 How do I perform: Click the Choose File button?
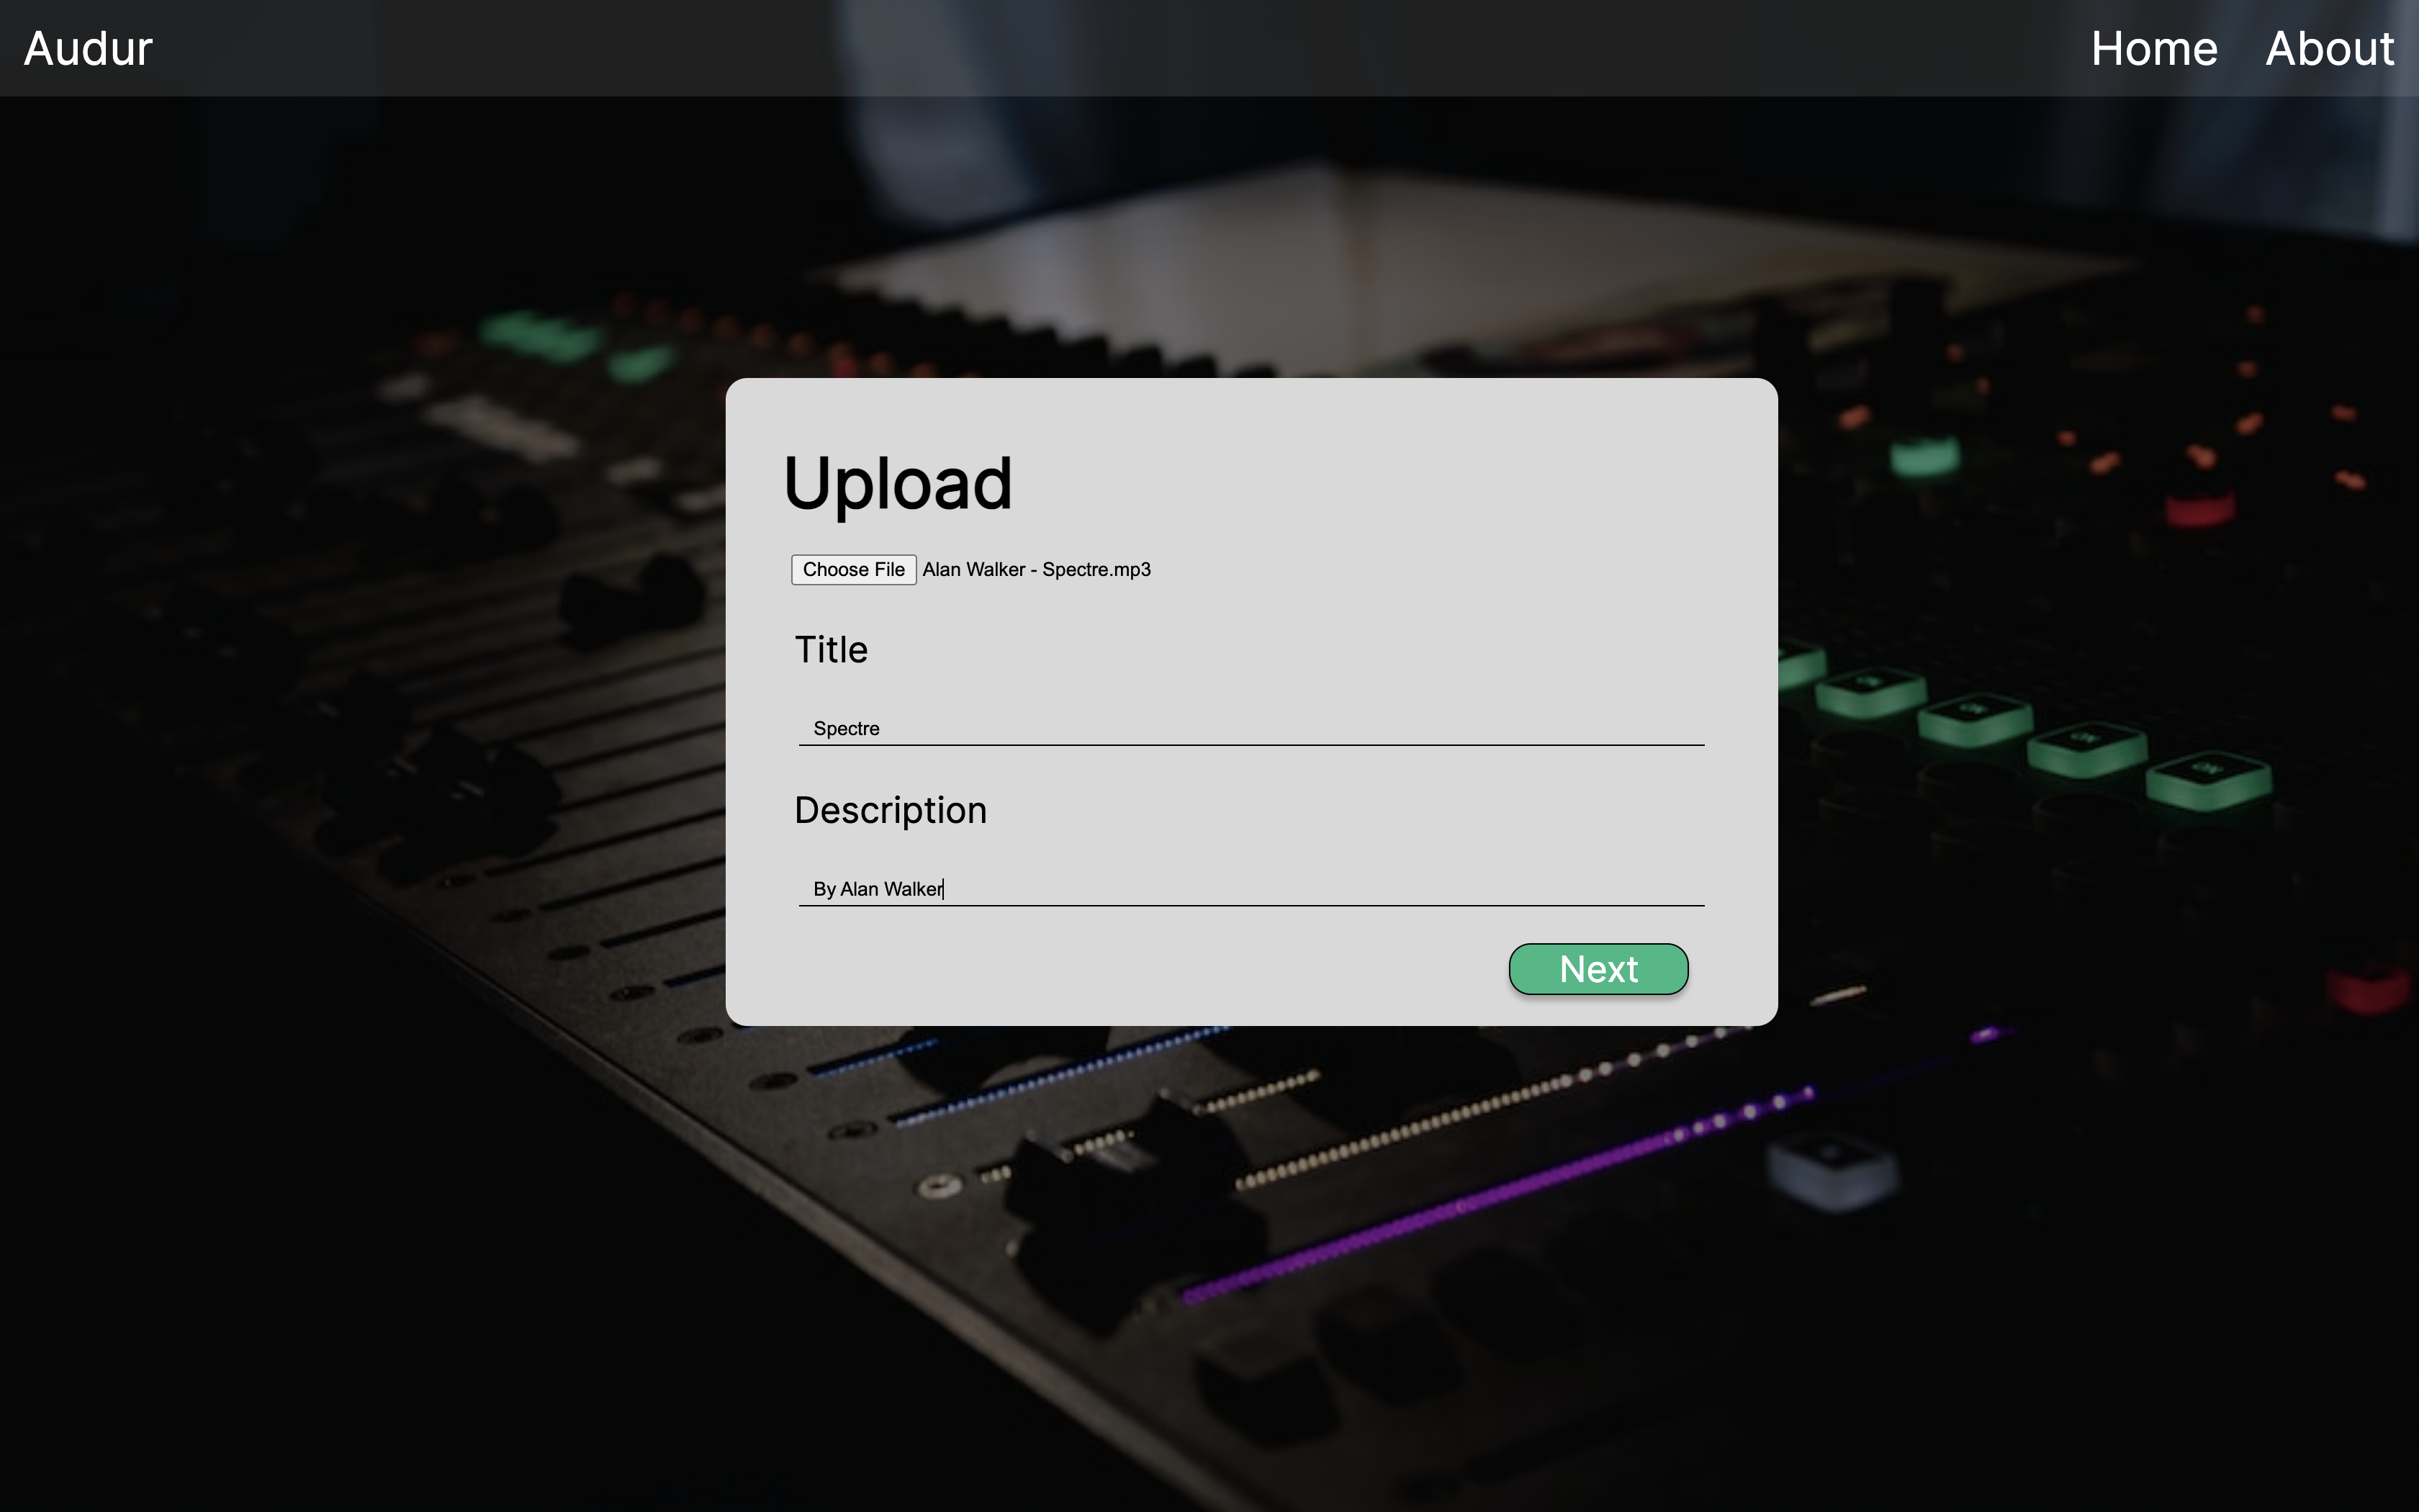click(x=854, y=569)
